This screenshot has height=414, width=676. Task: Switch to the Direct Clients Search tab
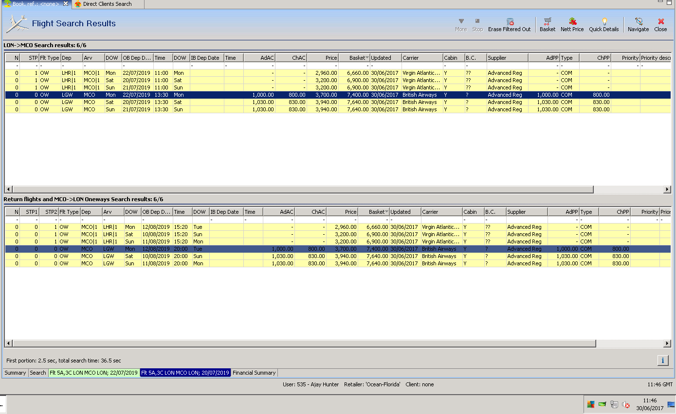[x=107, y=4]
